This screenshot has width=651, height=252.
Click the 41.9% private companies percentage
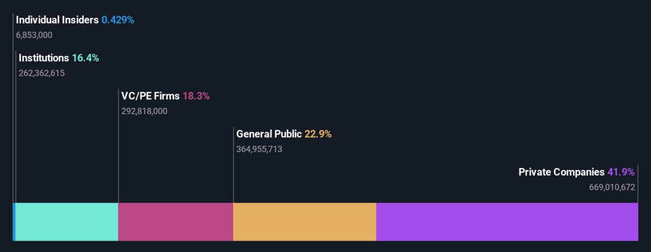[621, 172]
